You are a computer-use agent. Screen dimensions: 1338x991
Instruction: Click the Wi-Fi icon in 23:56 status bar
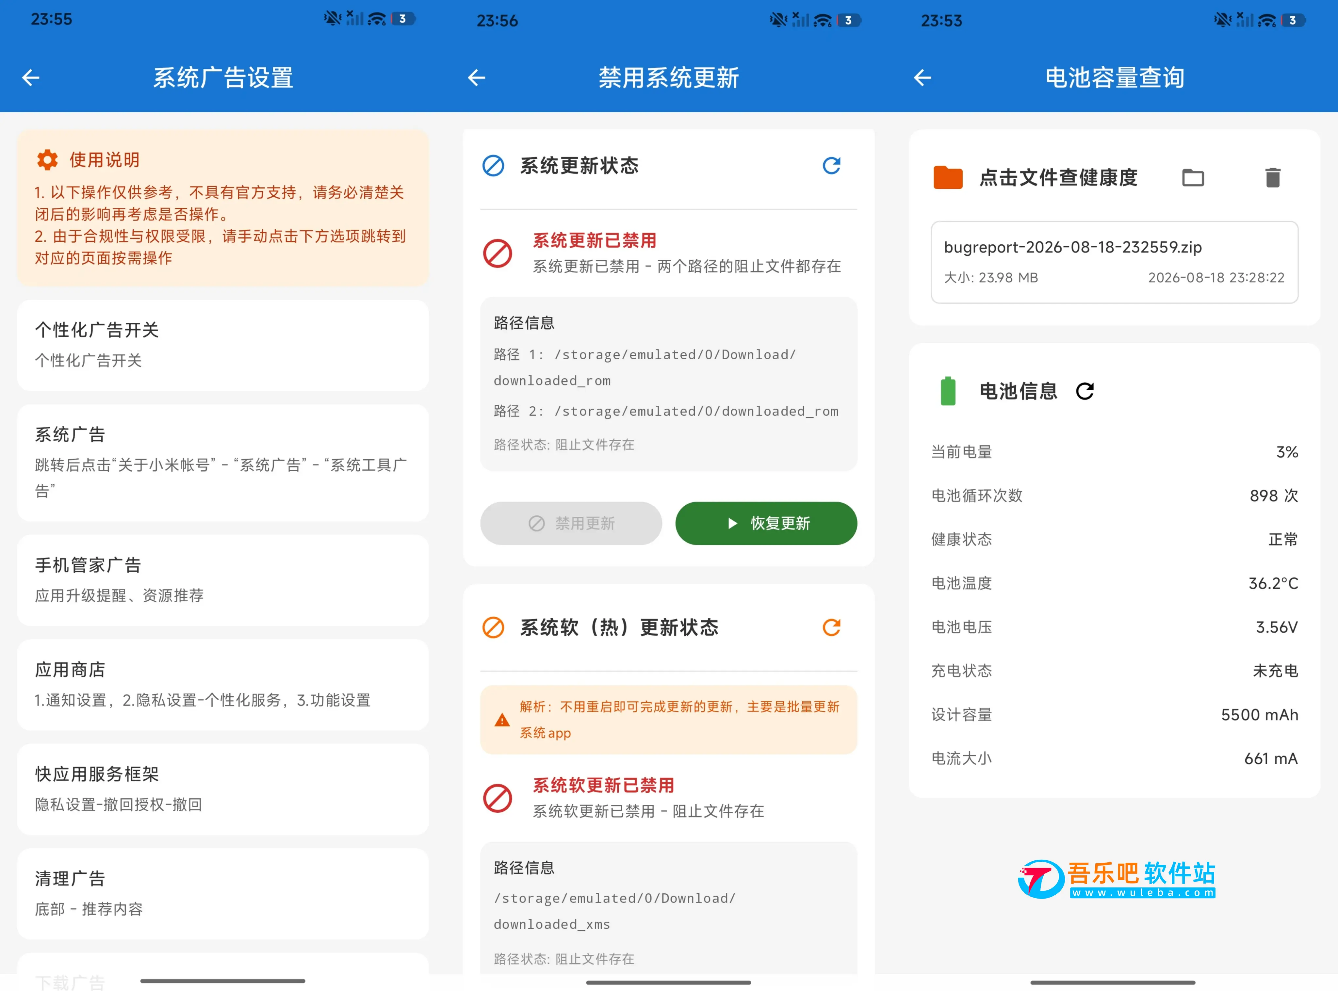[823, 20]
